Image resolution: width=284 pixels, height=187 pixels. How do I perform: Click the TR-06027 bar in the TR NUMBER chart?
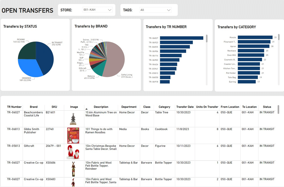point(181,38)
